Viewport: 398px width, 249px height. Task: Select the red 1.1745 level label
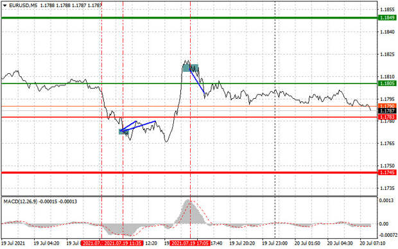(x=387, y=173)
